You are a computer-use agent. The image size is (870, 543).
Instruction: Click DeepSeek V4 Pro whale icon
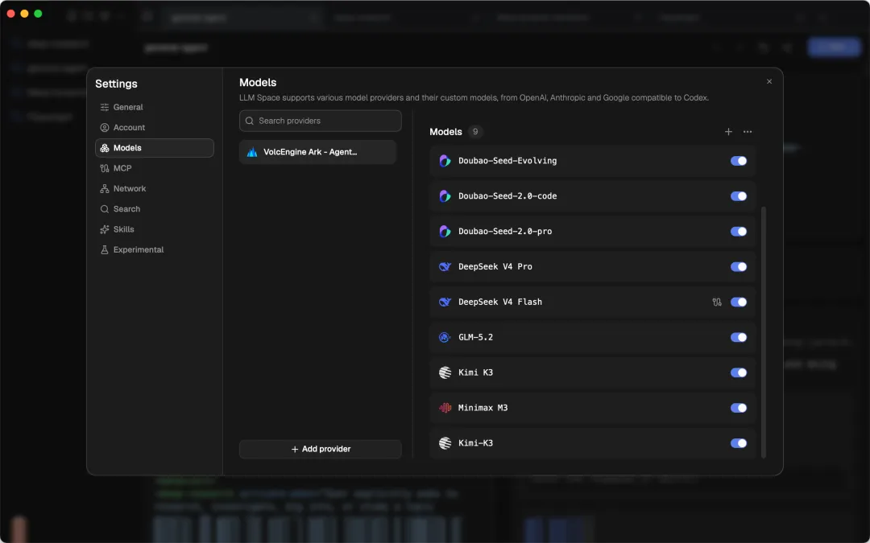point(445,266)
